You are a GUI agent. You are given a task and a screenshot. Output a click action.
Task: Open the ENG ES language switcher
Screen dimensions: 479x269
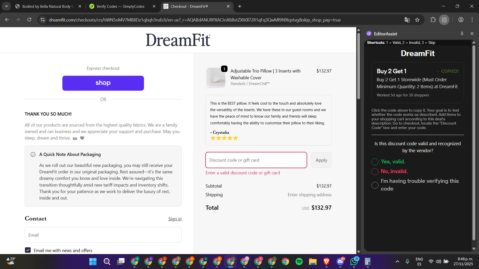pos(419,262)
